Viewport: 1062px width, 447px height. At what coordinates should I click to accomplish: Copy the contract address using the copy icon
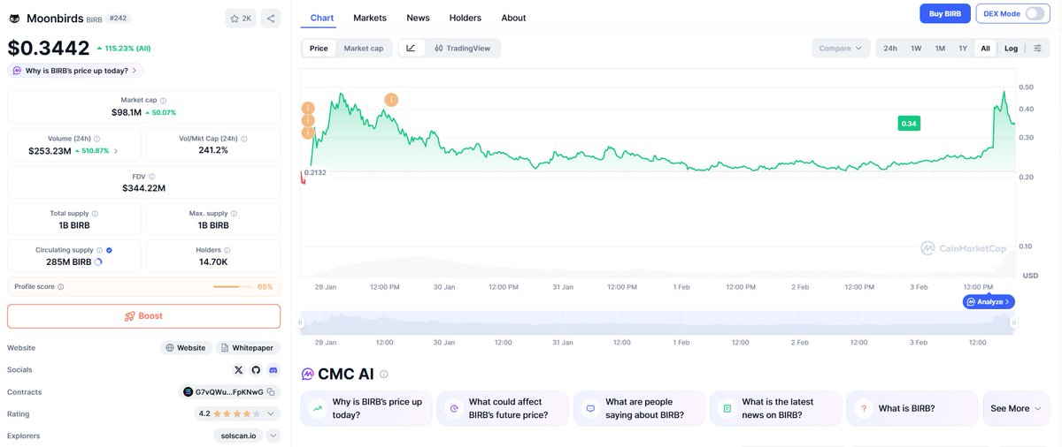click(x=272, y=392)
